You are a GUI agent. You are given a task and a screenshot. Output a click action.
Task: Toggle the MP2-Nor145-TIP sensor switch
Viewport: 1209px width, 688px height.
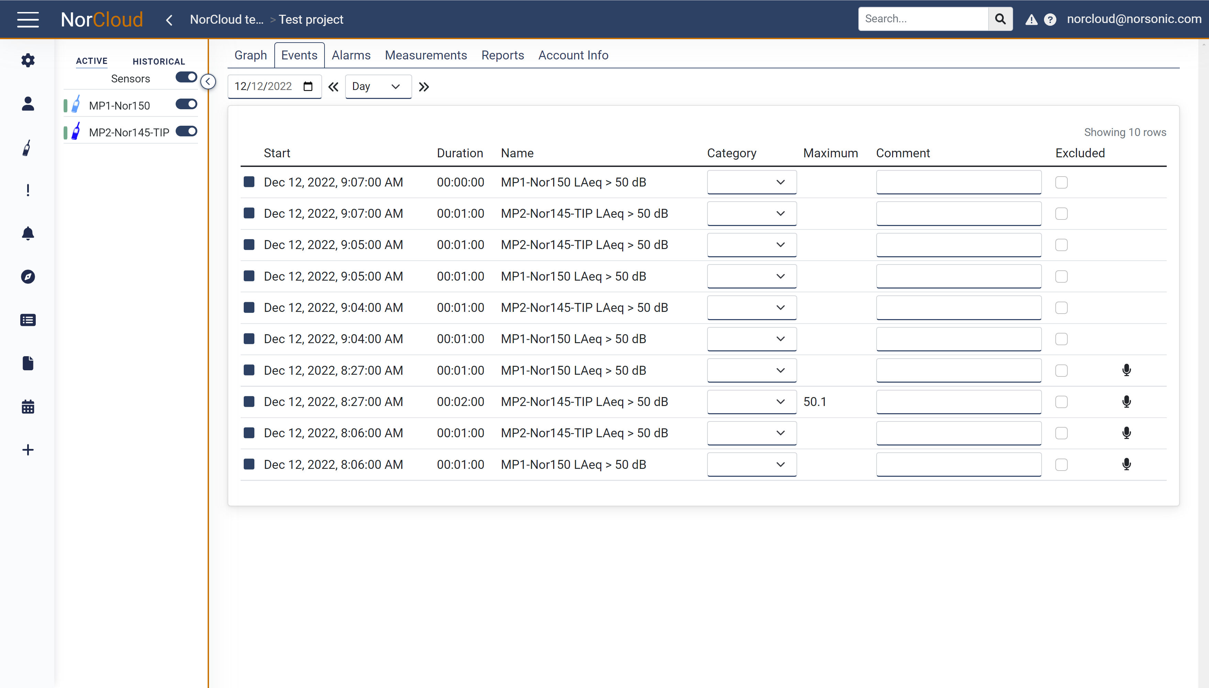click(x=186, y=131)
